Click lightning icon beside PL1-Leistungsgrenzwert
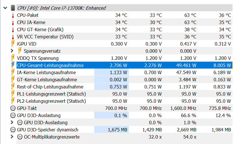Image resolution: width=234 pixels, height=144 pixels. coord(13,94)
